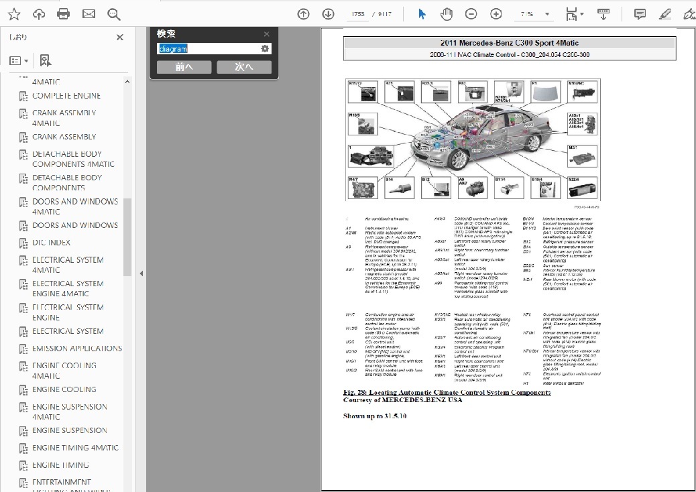
Task: Close the 検索 search box
Action: tap(266, 34)
